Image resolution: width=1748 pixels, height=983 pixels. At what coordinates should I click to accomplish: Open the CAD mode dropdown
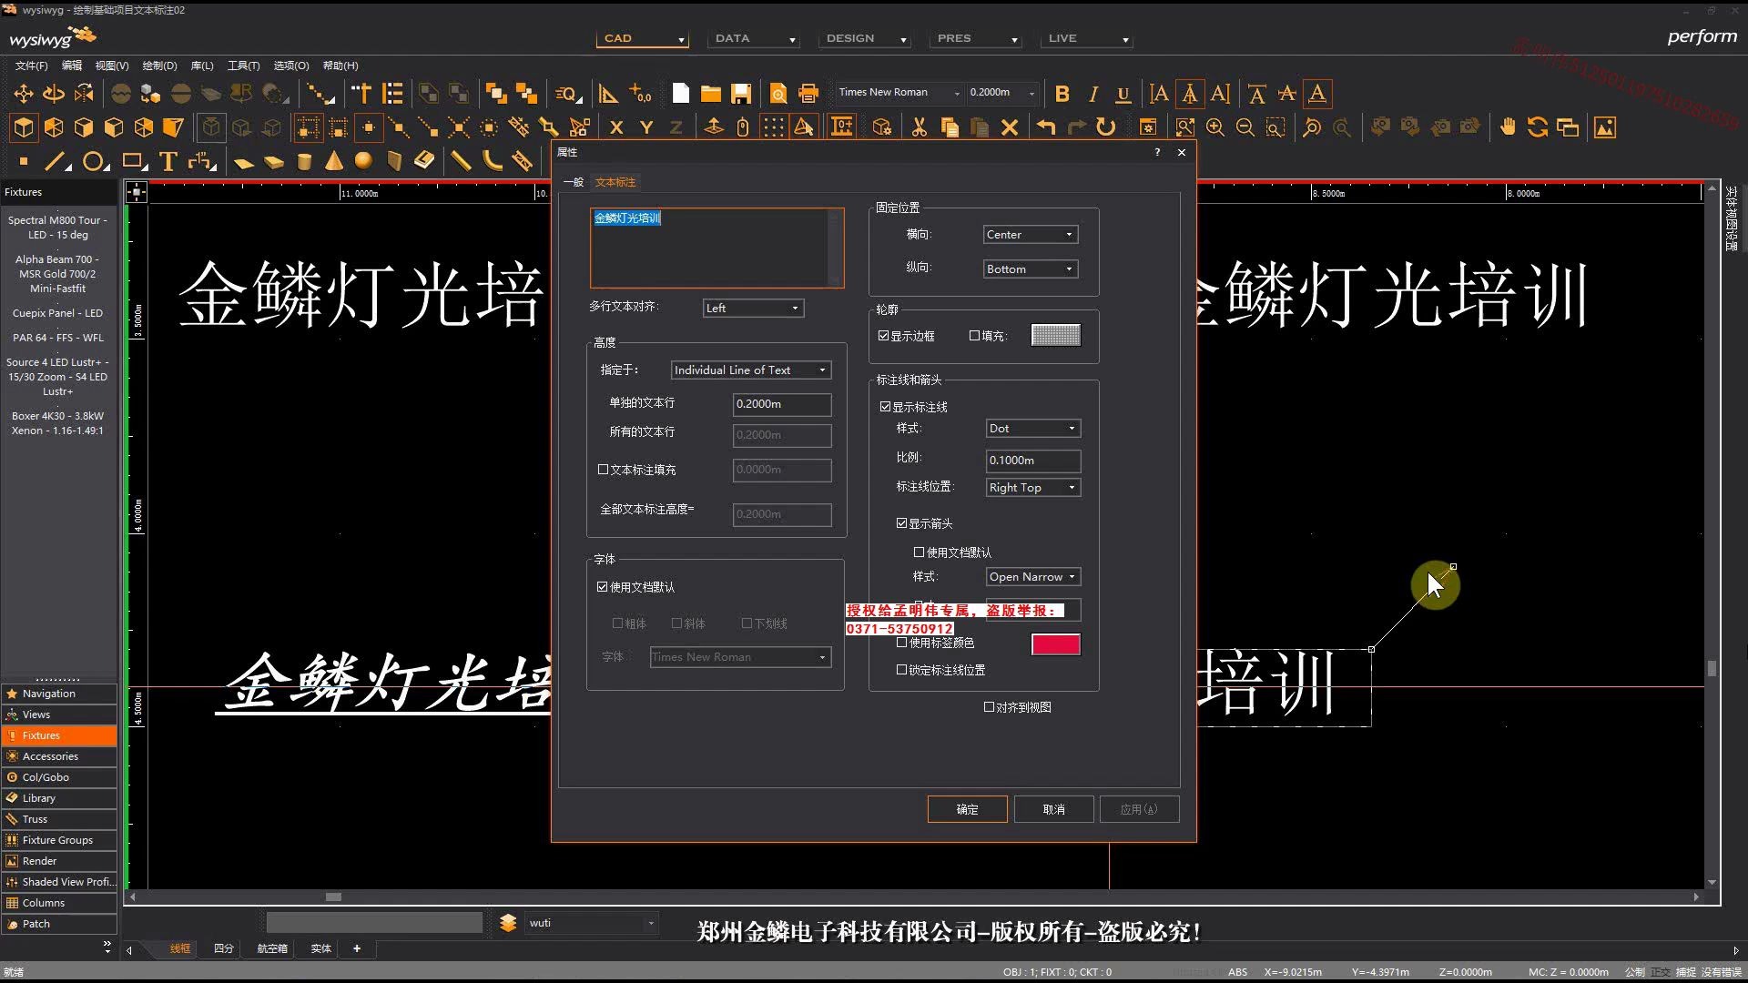tap(643, 38)
